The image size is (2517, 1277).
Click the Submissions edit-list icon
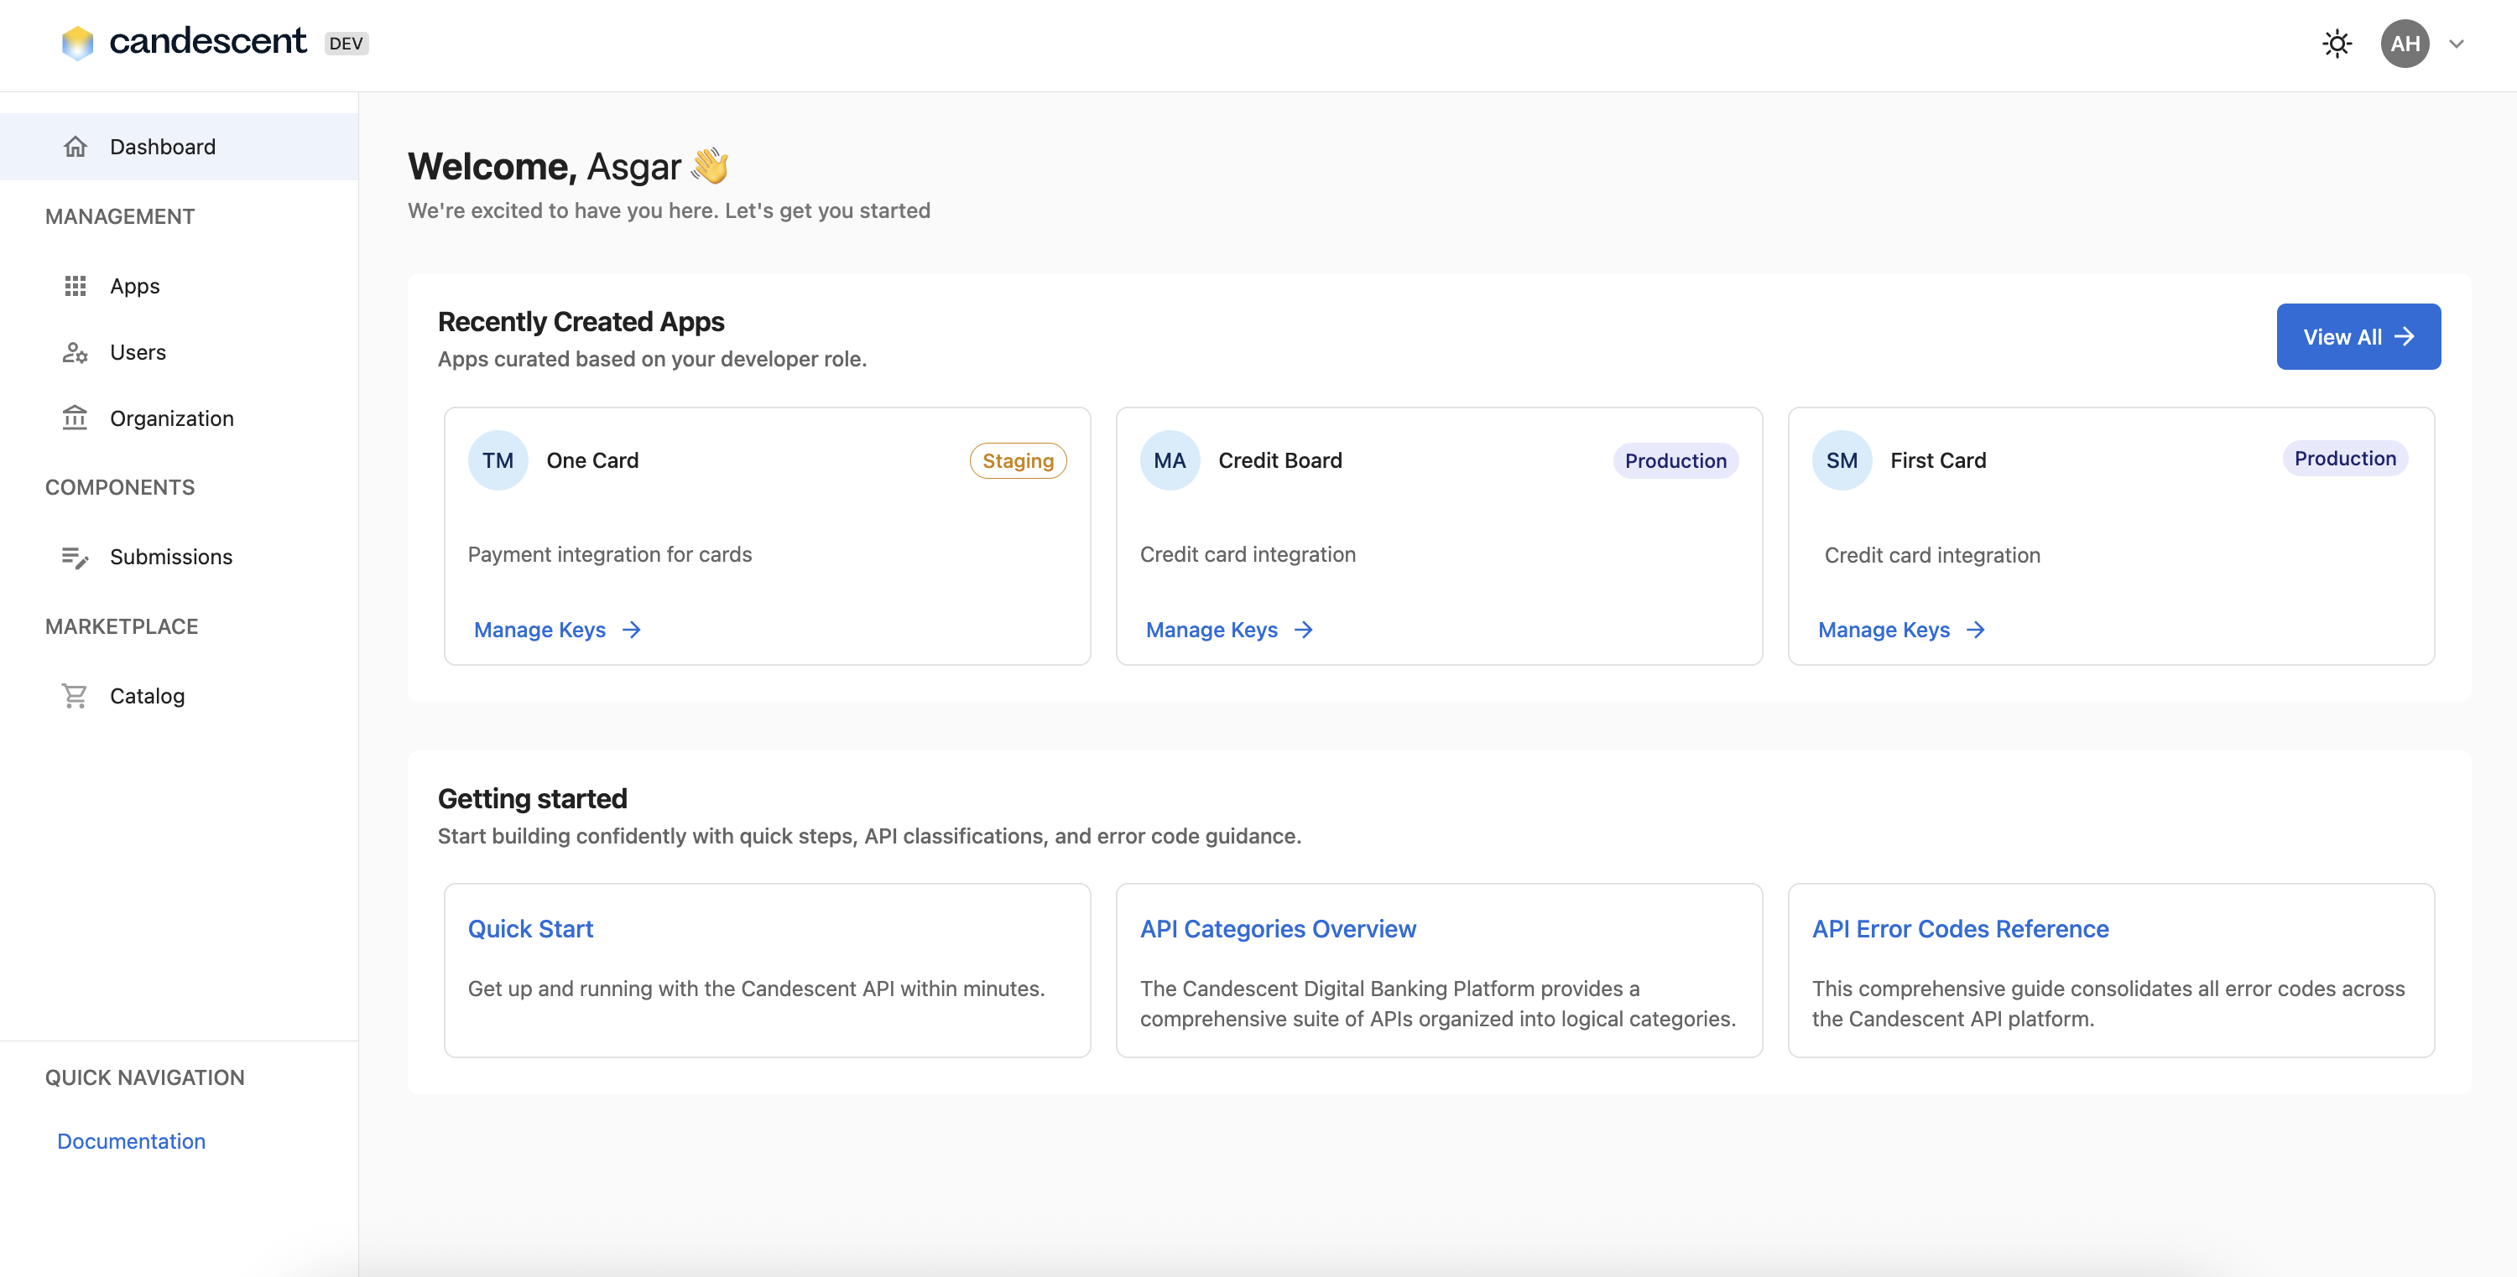[76, 557]
